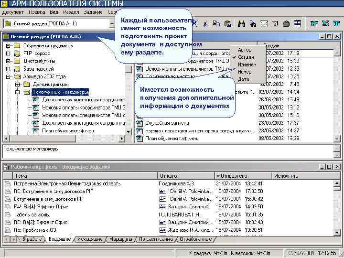The width and height of the screenshot is (344, 258).
Task: Expand the FTP сервер tree node
Action: 8,54
